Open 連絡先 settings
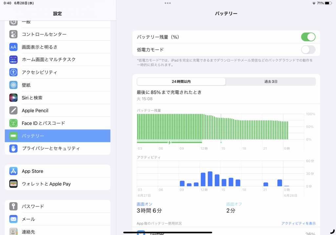This screenshot has height=235, width=336. [x=57, y=230]
